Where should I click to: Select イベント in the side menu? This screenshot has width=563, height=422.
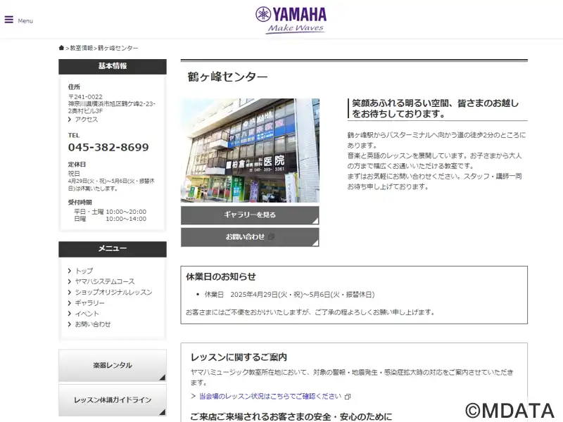(x=87, y=314)
